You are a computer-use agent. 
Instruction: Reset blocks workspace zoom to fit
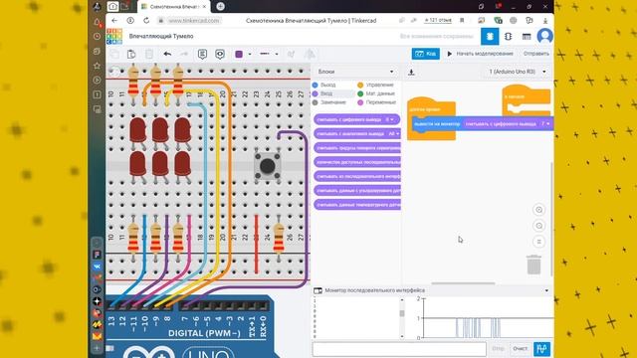539,242
